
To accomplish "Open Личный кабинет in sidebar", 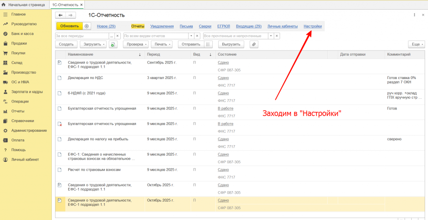I will pyautogui.click(x=25, y=160).
